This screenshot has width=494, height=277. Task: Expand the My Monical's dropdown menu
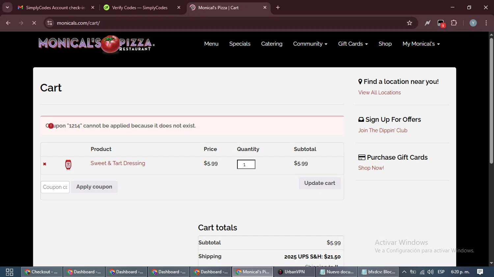(421, 44)
